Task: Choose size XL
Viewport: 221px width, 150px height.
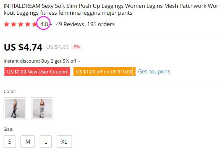Action: click(x=64, y=142)
